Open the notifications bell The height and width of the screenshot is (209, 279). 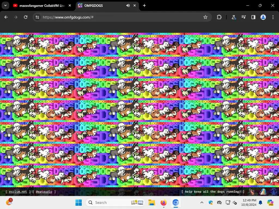pyautogui.click(x=260, y=202)
